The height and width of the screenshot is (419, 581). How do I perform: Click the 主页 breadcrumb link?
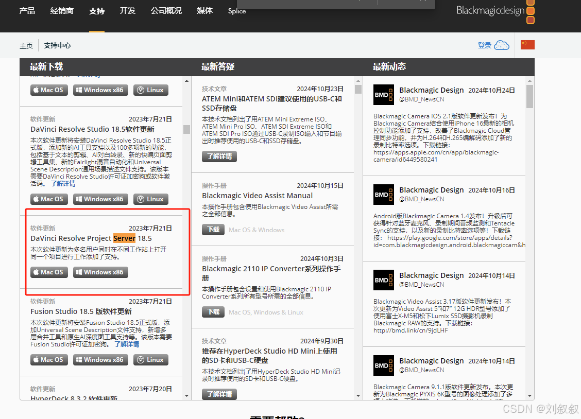(x=26, y=45)
